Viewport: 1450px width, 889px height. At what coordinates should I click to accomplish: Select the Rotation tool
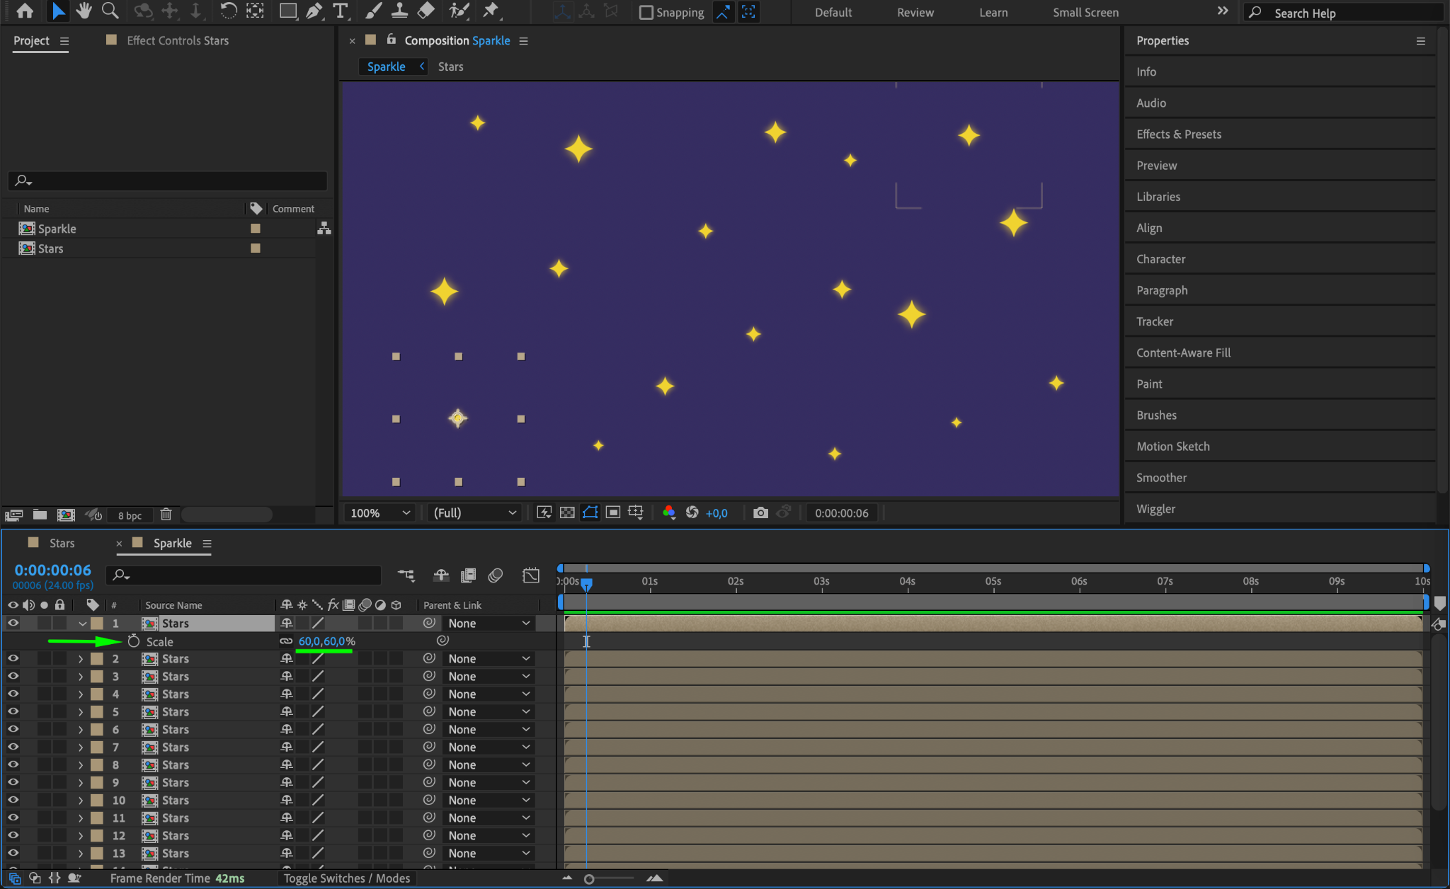pyautogui.click(x=228, y=11)
